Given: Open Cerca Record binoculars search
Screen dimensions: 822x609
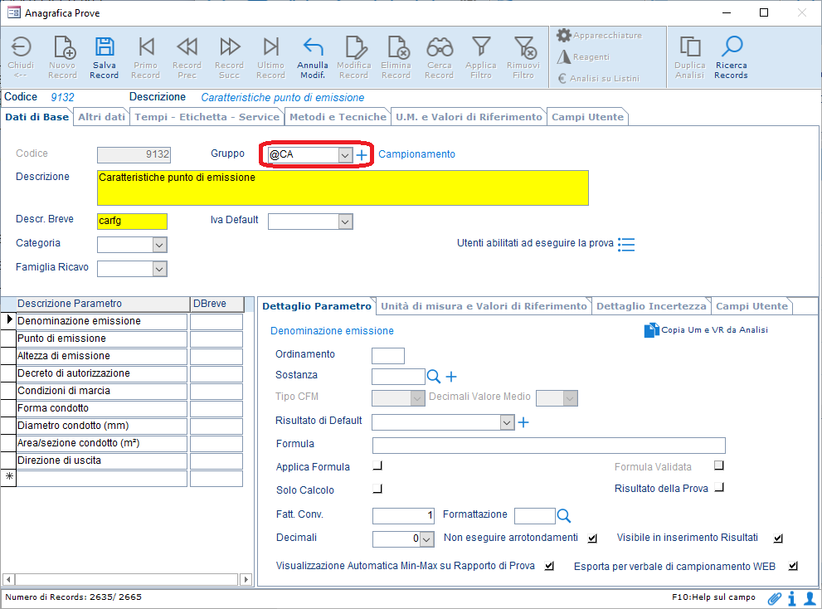Looking at the screenshot, I should pyautogui.click(x=440, y=57).
